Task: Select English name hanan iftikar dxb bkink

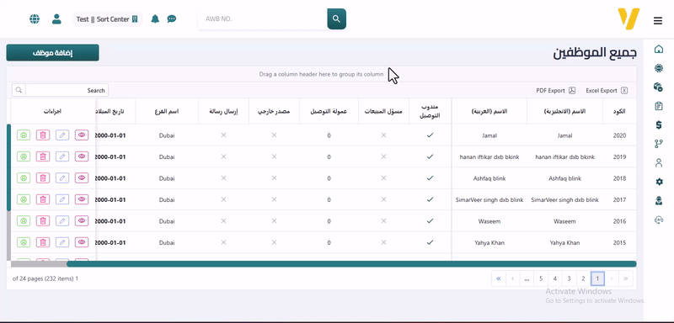Action: point(564,157)
